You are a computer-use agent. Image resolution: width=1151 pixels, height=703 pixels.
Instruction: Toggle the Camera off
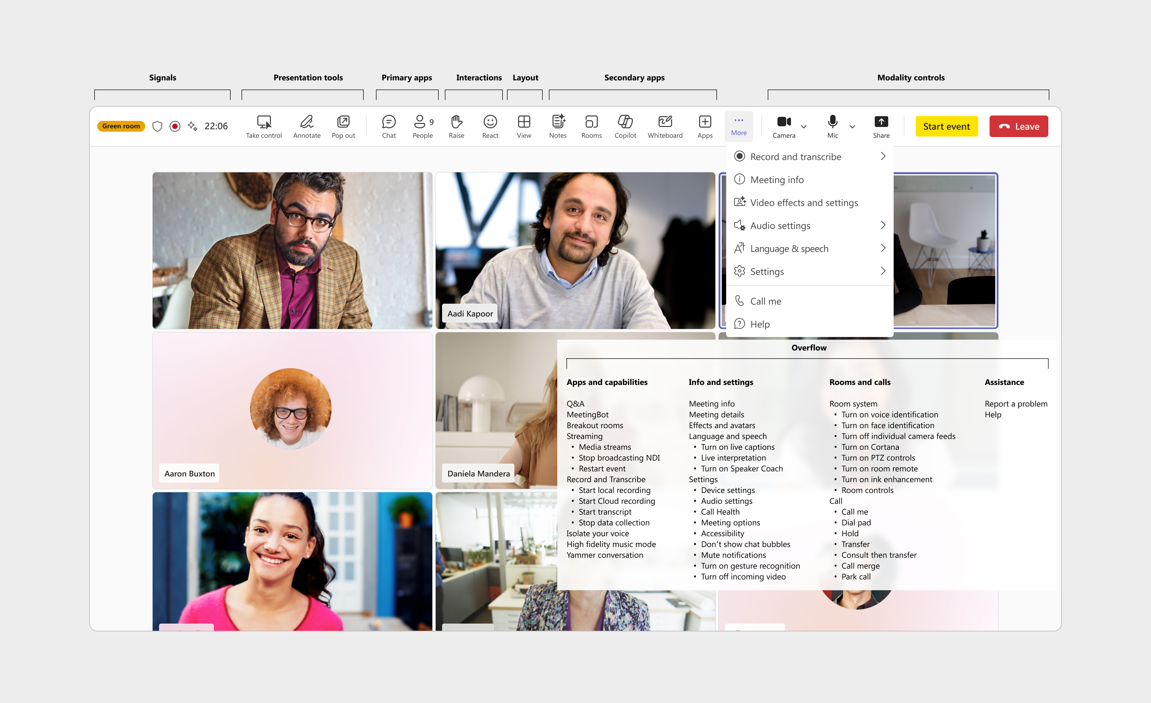(784, 127)
